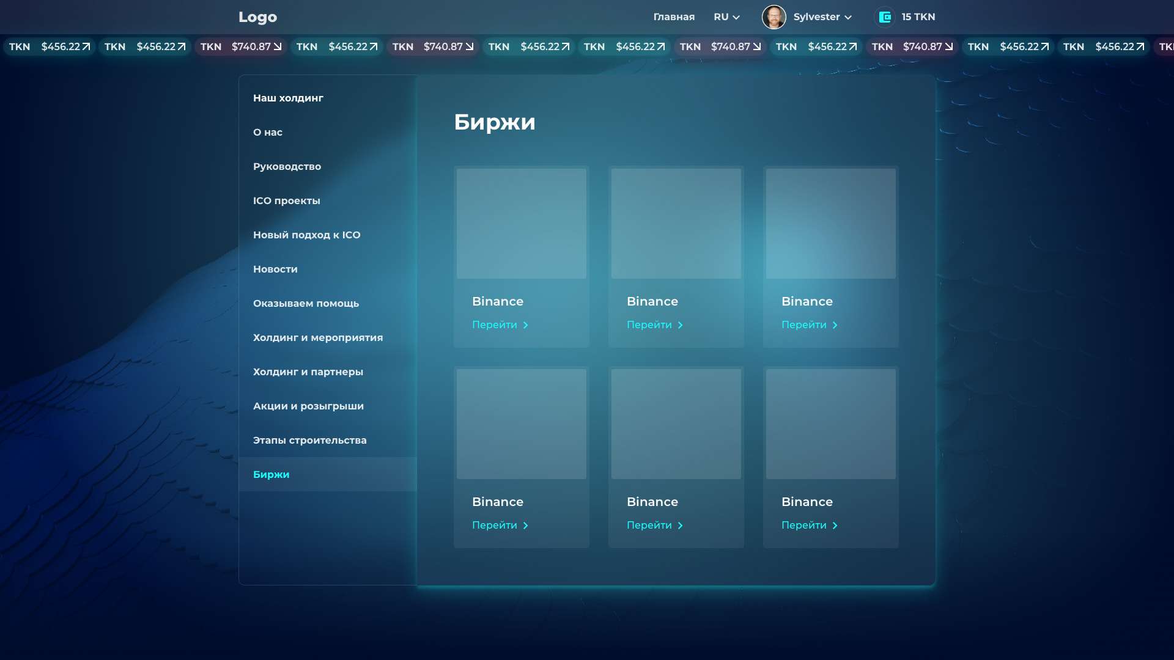
Task: Open Новый подход к ICO
Action: click(x=328, y=235)
